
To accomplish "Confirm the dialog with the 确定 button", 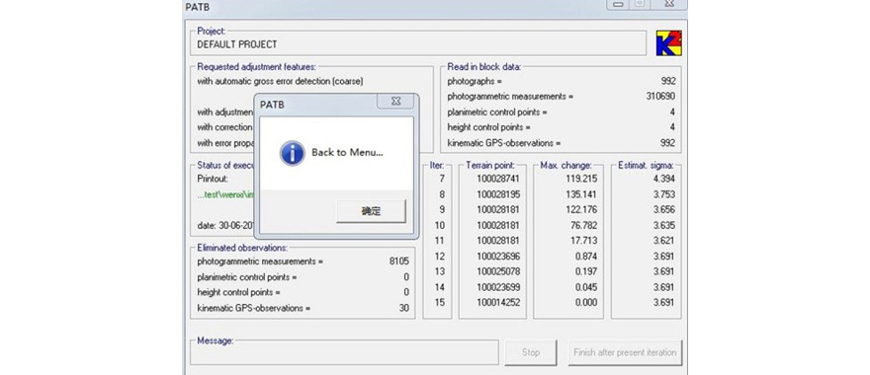I will coord(371,211).
